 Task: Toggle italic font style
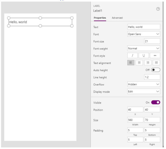pyautogui.click(x=132, y=56)
